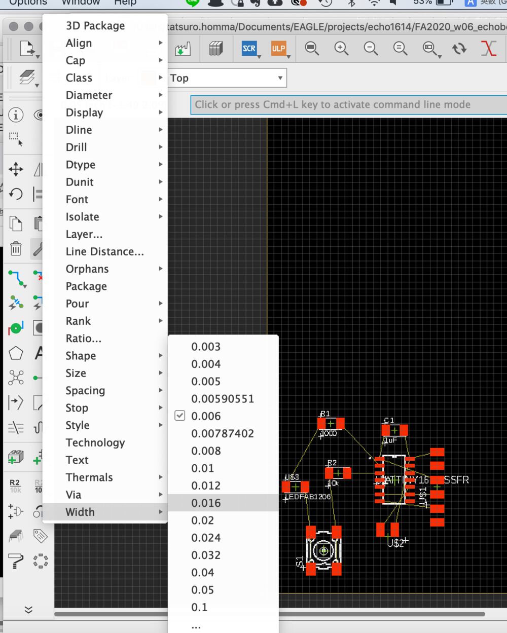Select the Move tool

tap(16, 169)
